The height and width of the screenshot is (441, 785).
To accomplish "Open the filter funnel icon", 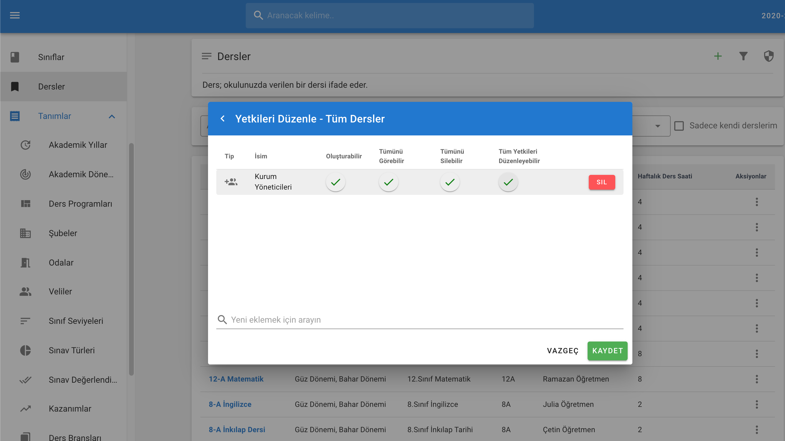I will [743, 56].
